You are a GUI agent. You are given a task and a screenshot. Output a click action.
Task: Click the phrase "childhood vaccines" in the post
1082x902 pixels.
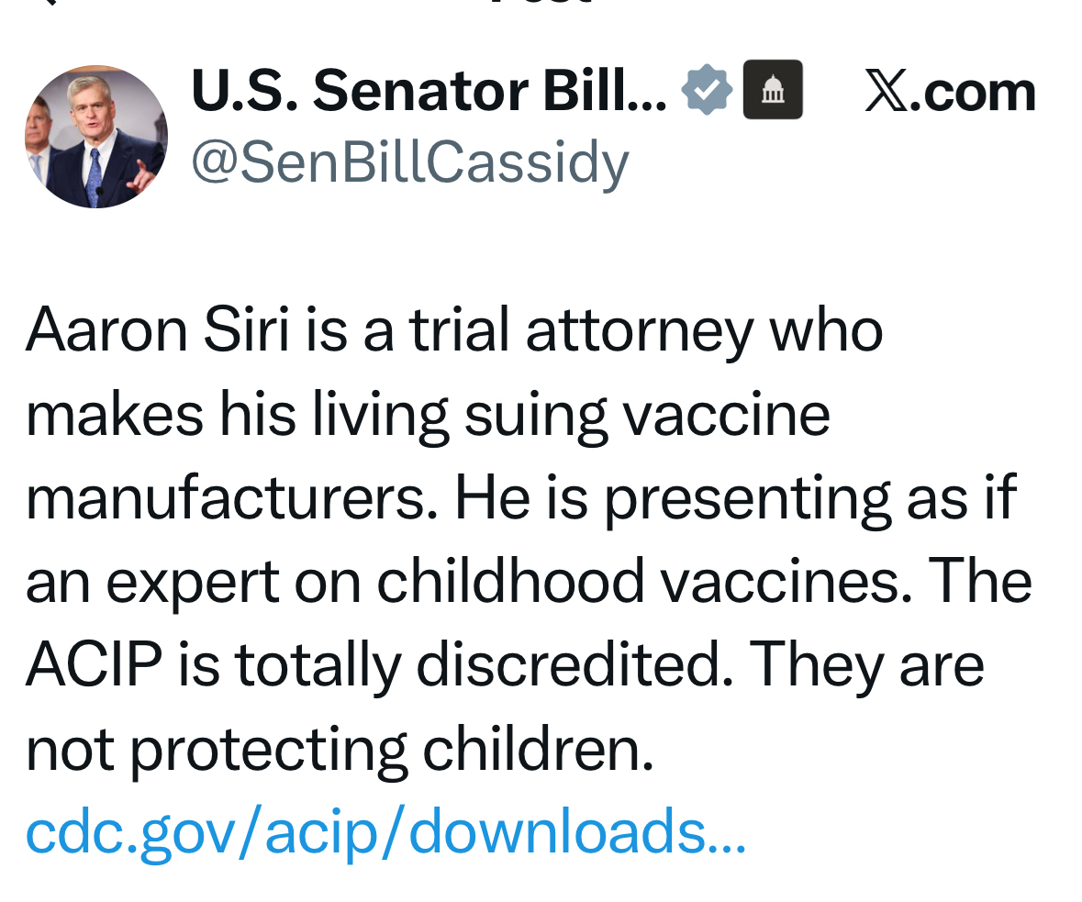637,581
